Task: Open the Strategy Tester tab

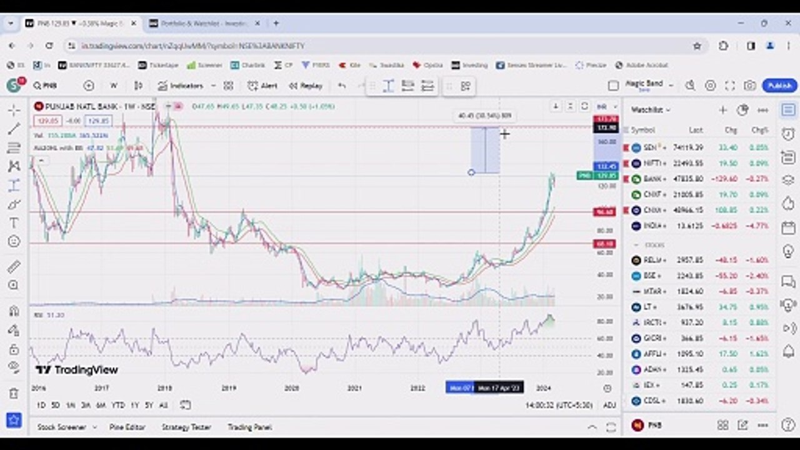Action: [x=186, y=427]
